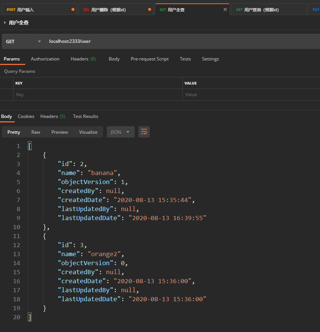This screenshot has width=320, height=332.
Task: Open the Authorization tab
Action: pyautogui.click(x=45, y=59)
